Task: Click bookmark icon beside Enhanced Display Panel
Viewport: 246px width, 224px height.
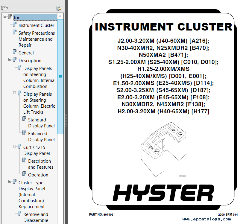Action: (x=24, y=132)
